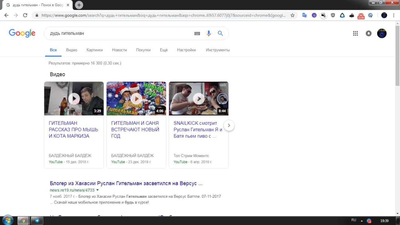Open SNAILKICK смотрит Руслан Гительман video
400x225 pixels.
[198, 130]
